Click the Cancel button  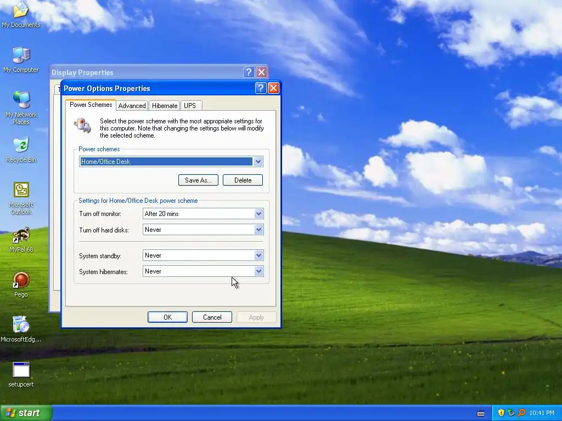click(212, 317)
